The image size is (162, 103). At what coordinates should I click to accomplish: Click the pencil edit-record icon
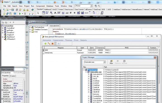tap(49, 44)
